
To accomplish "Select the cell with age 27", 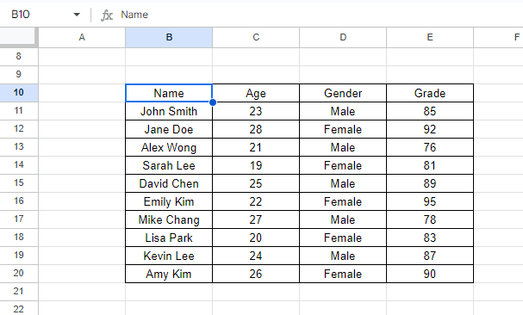I will (256, 219).
